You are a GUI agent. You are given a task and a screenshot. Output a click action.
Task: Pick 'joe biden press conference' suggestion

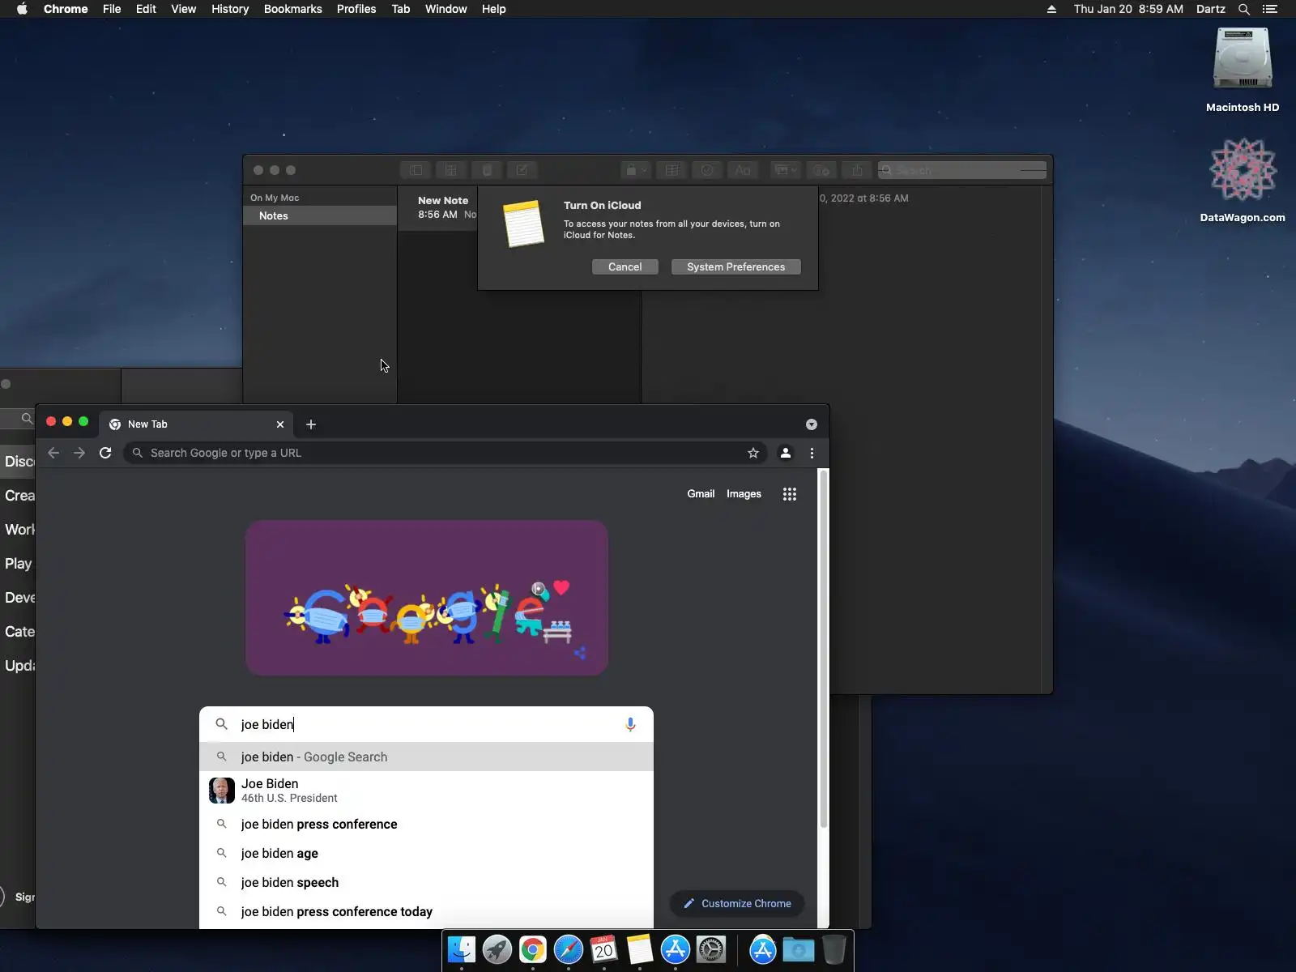pyautogui.click(x=427, y=824)
